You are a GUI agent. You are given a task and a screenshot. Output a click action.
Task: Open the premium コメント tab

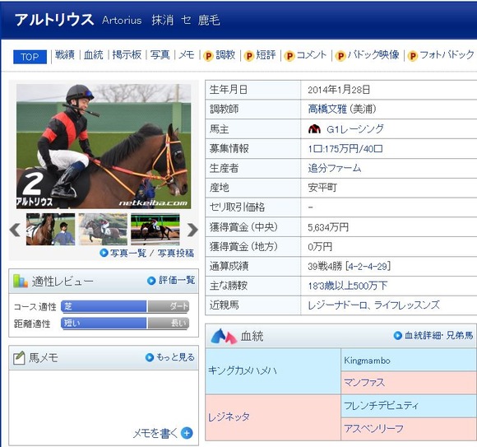[311, 55]
